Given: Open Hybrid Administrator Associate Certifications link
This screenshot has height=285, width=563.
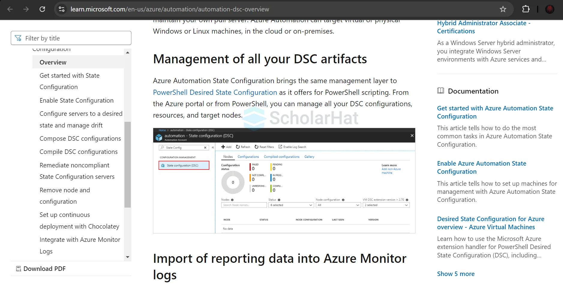Looking at the screenshot, I should (x=484, y=27).
